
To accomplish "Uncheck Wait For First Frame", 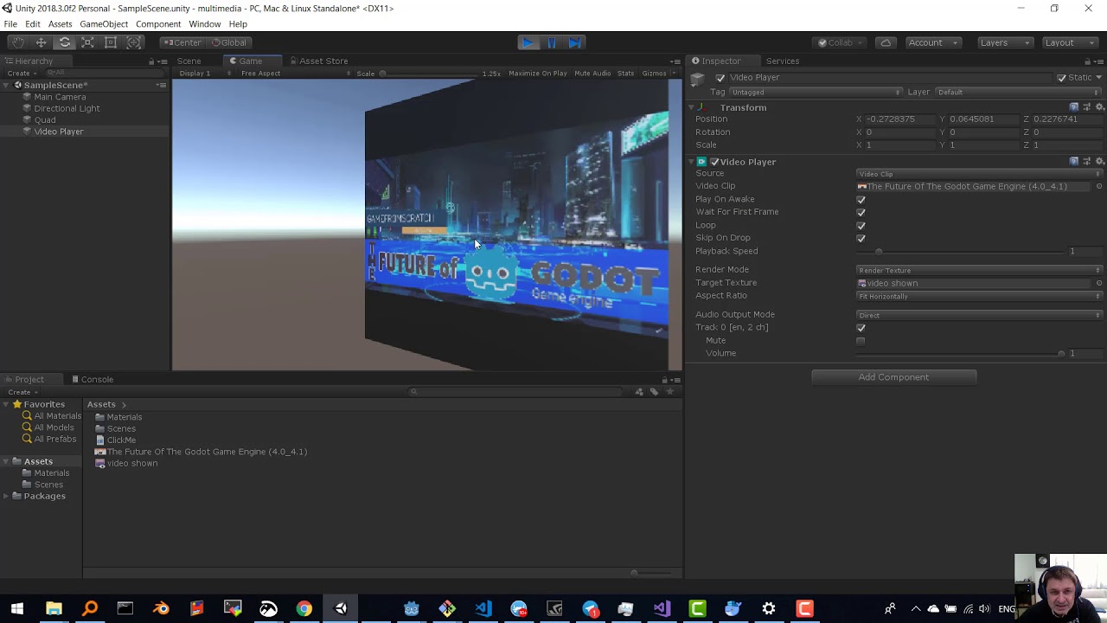I will coord(861,213).
